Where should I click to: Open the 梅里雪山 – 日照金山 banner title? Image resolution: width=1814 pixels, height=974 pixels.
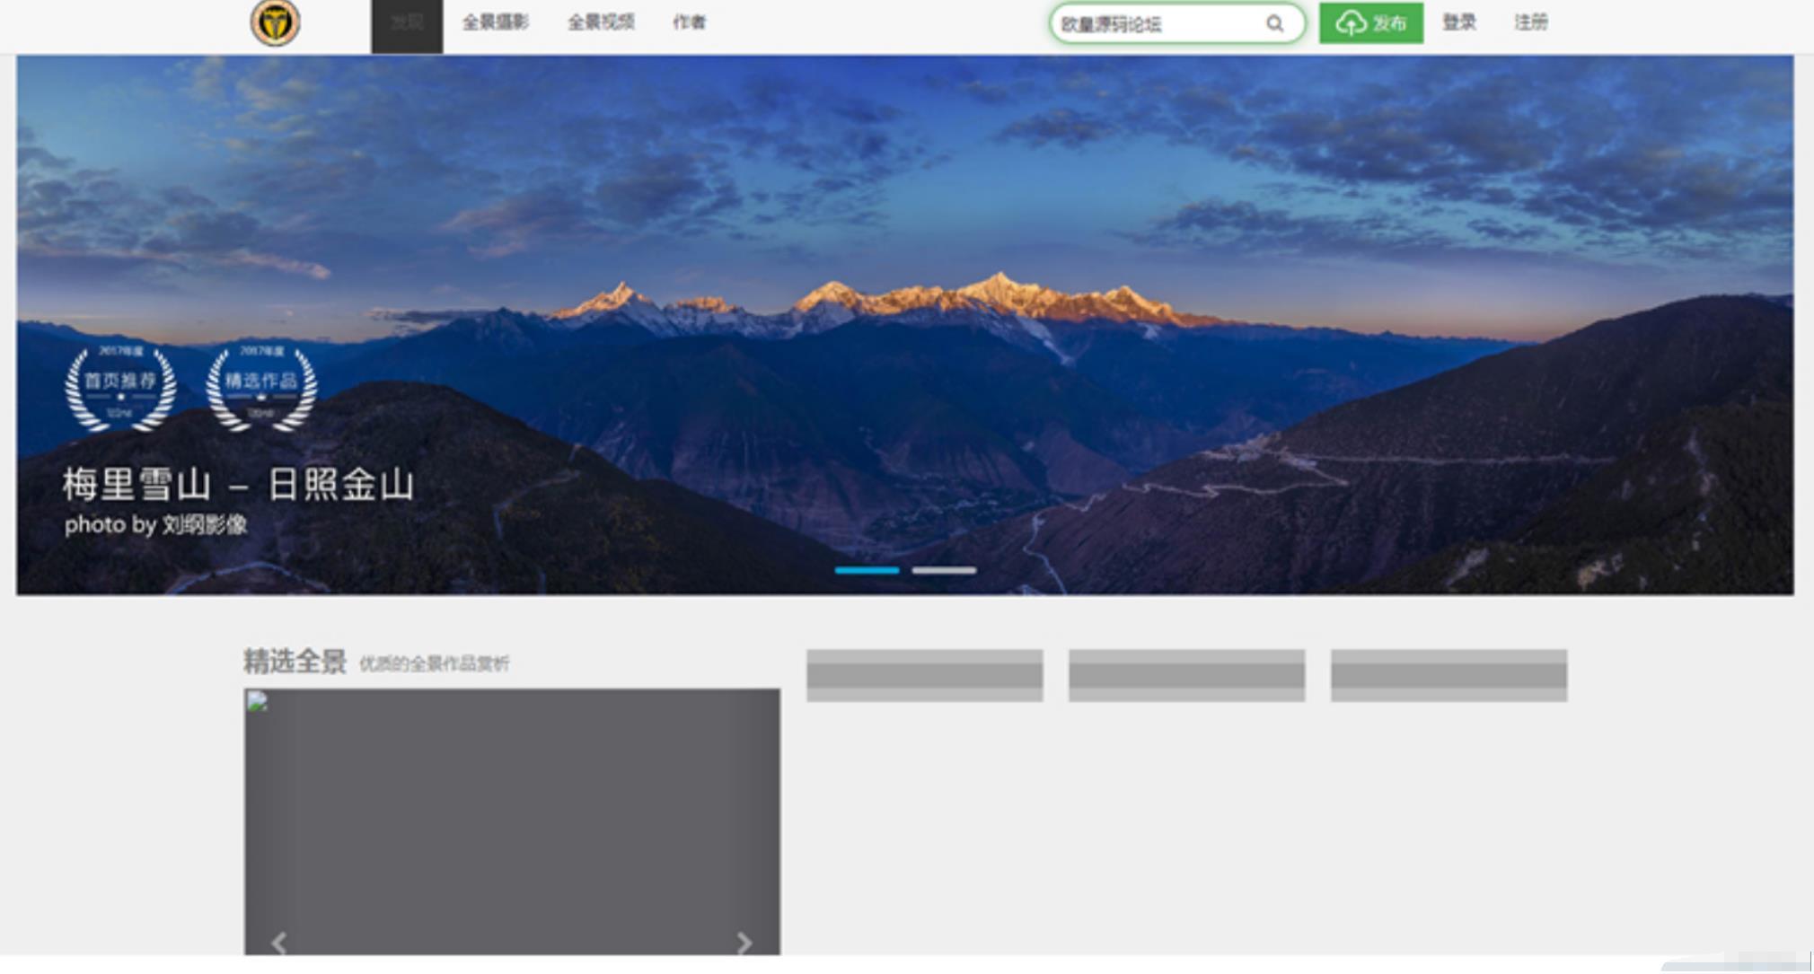point(238,485)
